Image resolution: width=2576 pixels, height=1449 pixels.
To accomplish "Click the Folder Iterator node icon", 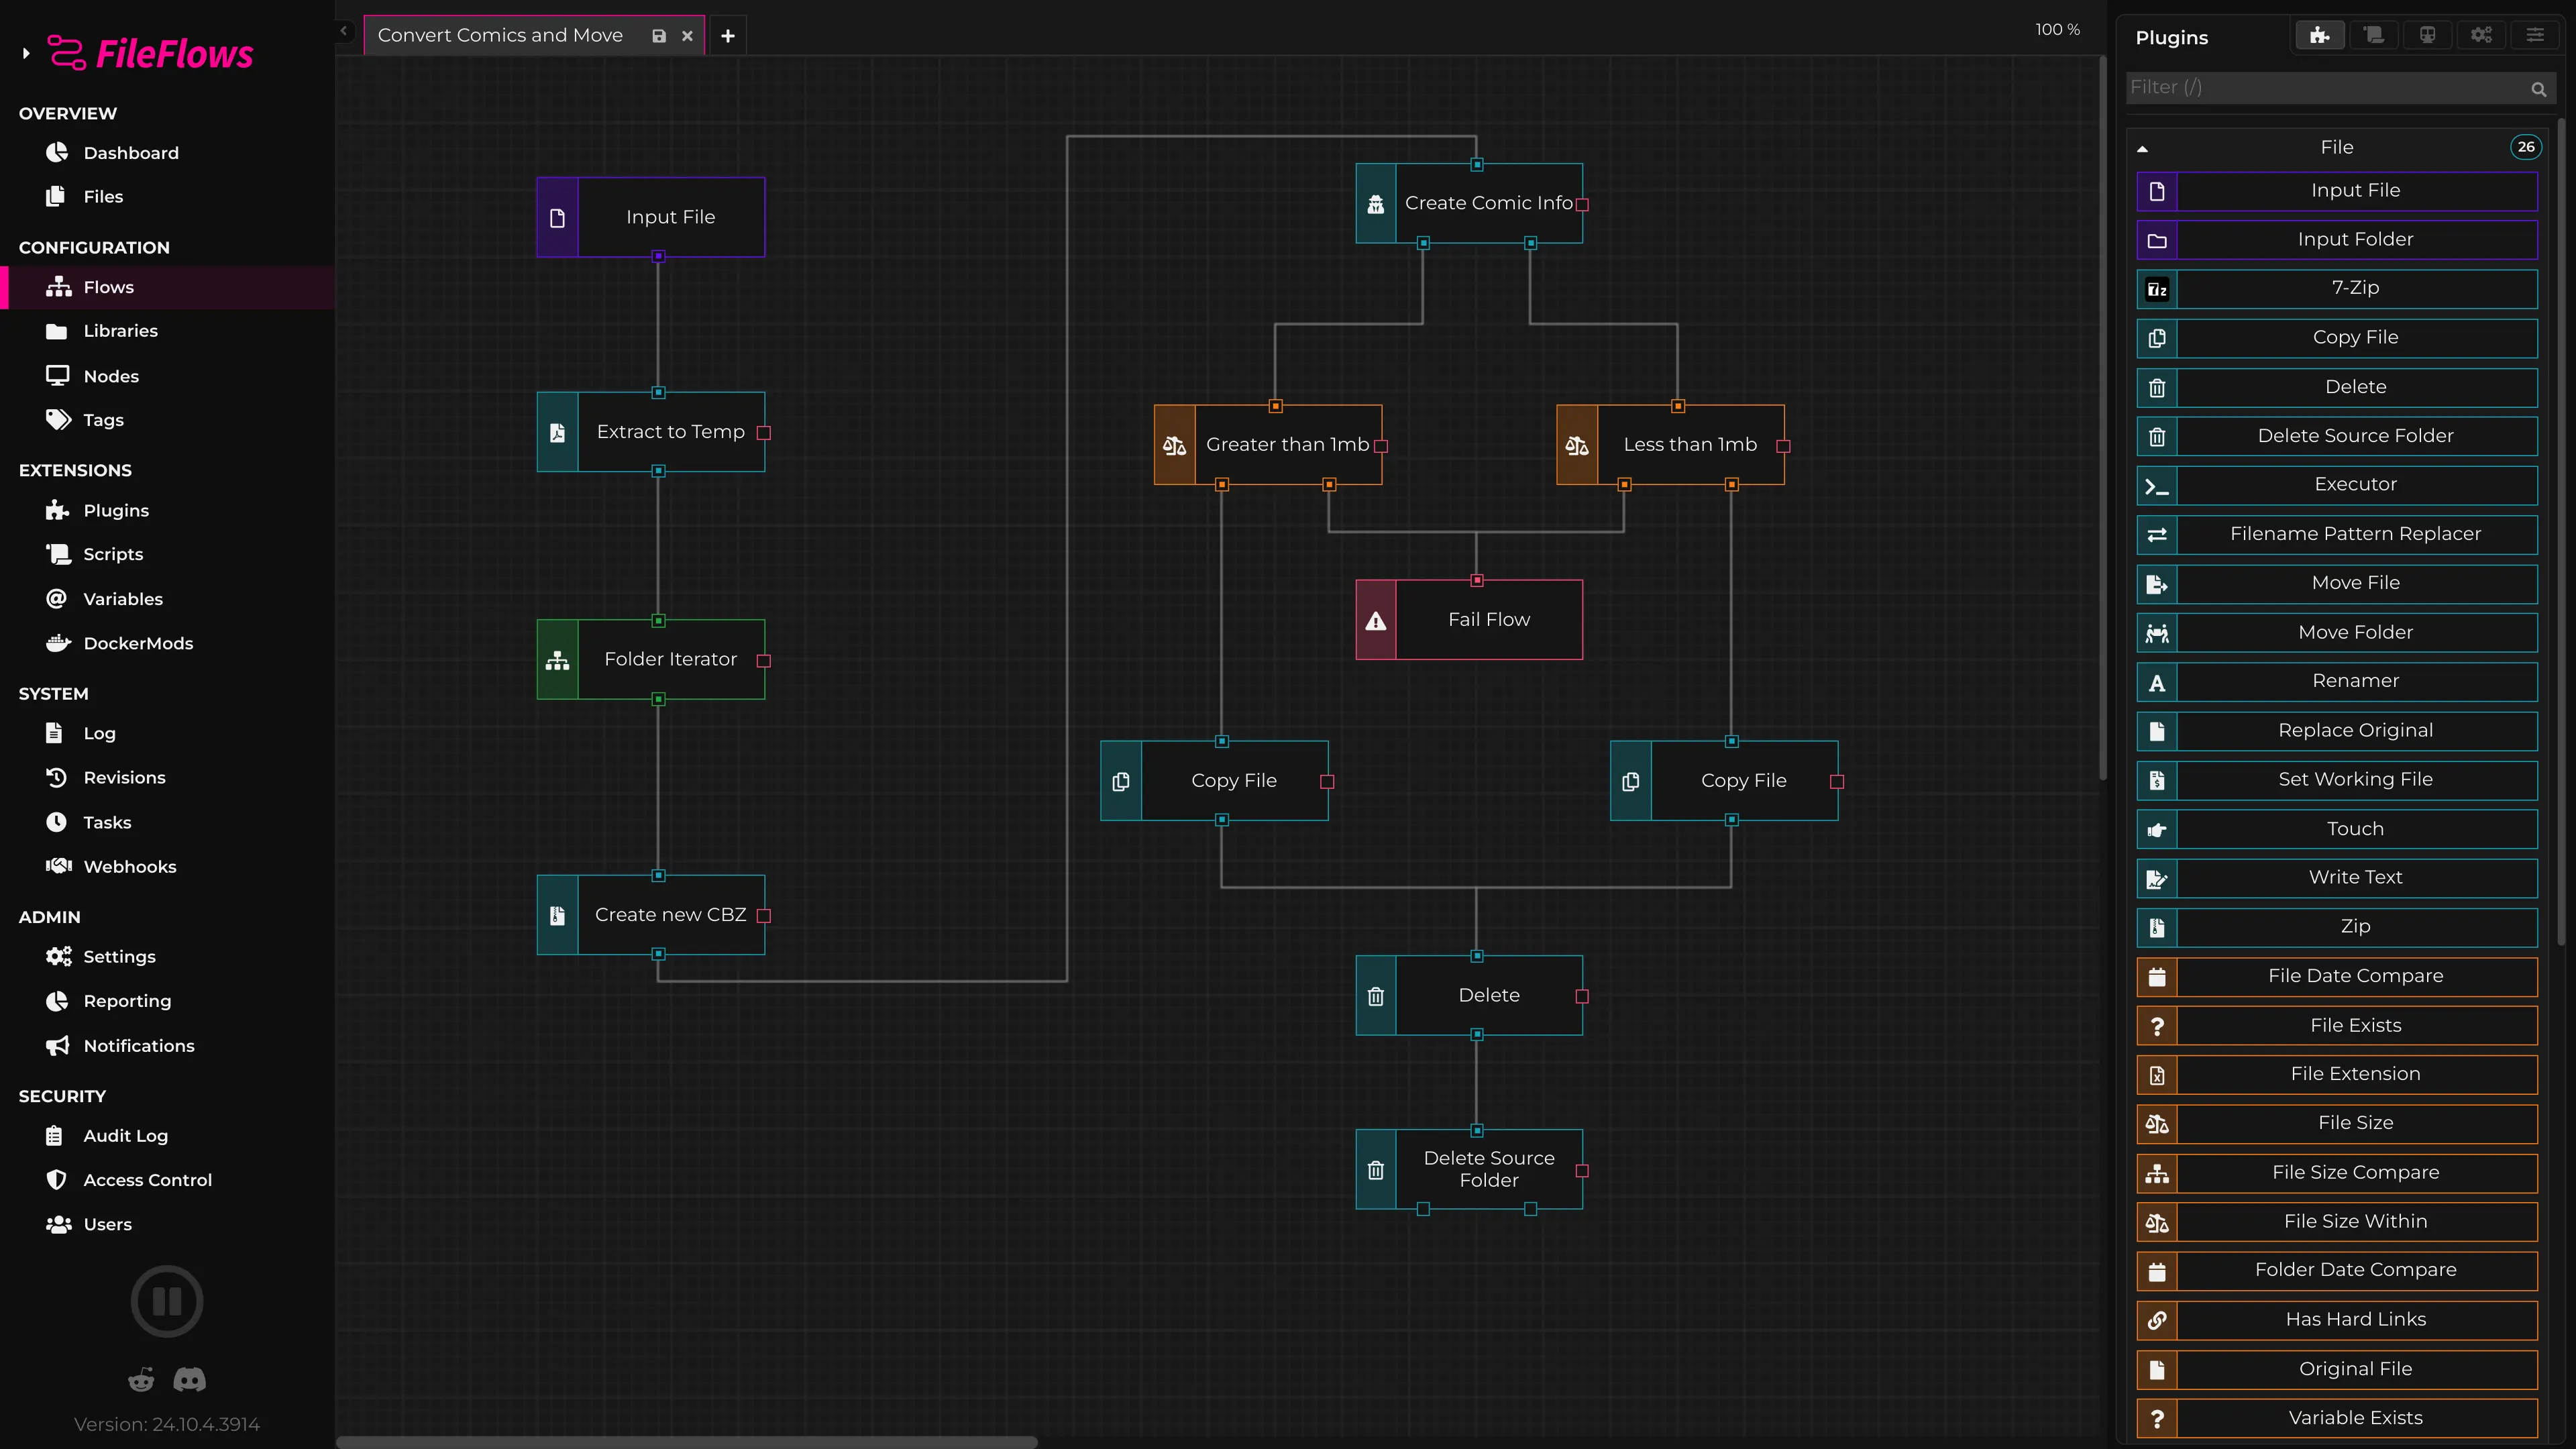I will 558,660.
